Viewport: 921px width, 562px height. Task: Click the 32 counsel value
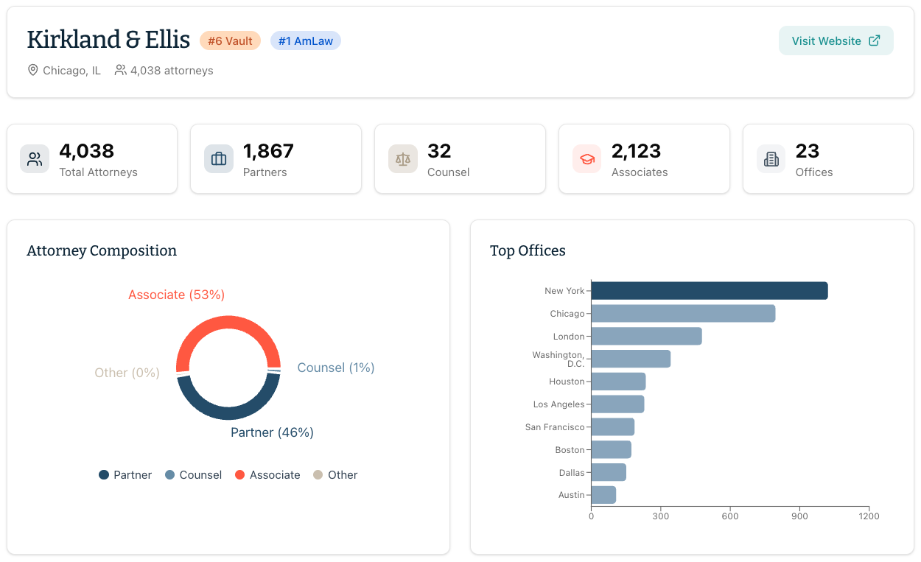click(x=439, y=151)
